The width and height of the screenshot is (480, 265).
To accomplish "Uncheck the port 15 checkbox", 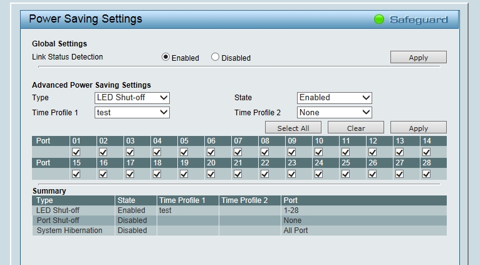I will pyautogui.click(x=76, y=174).
